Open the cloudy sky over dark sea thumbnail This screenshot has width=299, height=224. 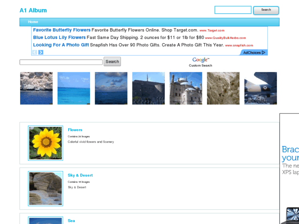coord(111,88)
